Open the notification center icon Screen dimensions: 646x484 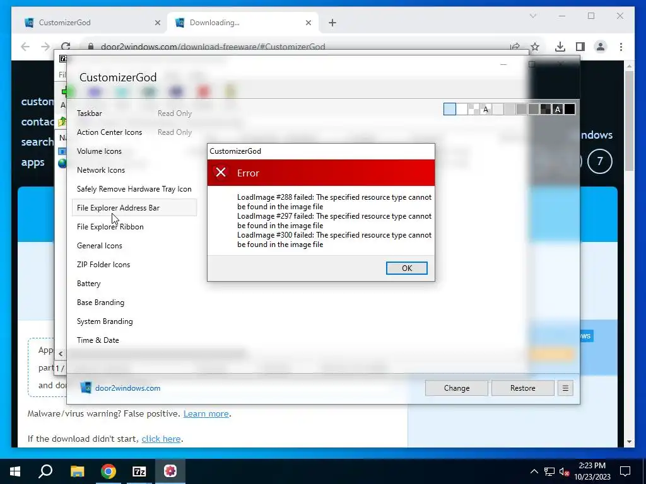pos(625,471)
